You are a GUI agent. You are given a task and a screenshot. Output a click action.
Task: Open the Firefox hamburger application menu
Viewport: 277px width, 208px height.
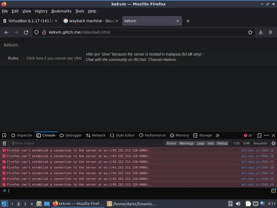(271, 32)
